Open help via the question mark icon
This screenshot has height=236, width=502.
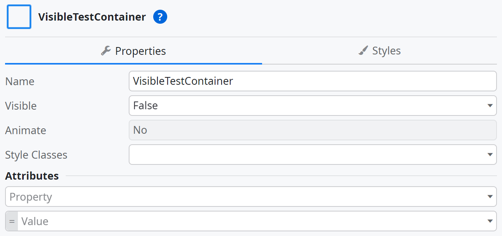coord(160,17)
